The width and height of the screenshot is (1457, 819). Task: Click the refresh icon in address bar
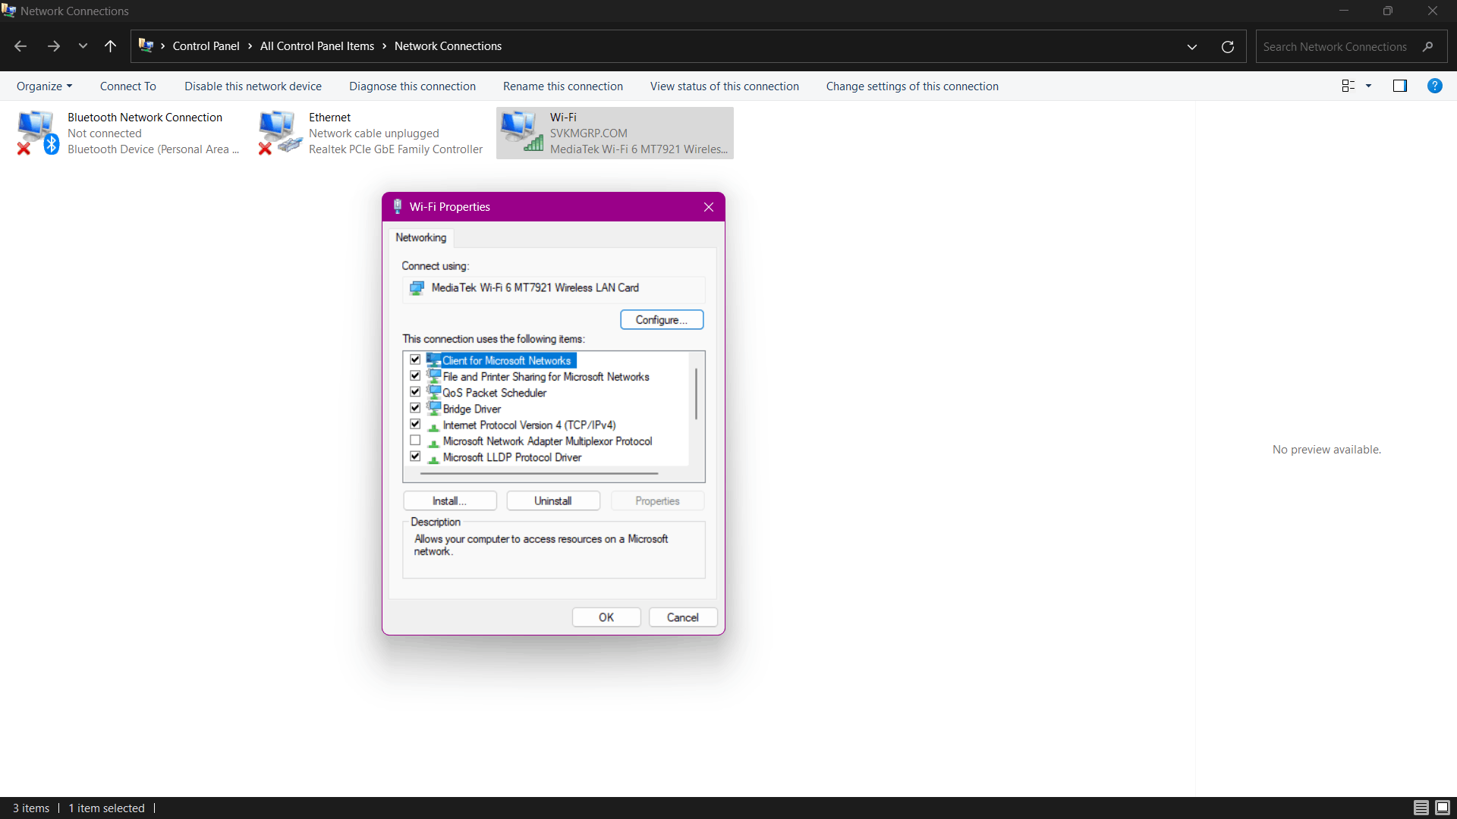[1227, 47]
